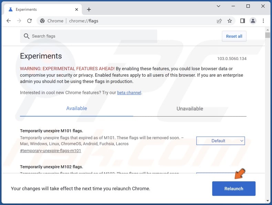Switch to the Unavailable tab
Image resolution: width=272 pixels, height=205 pixels.
[x=190, y=109]
